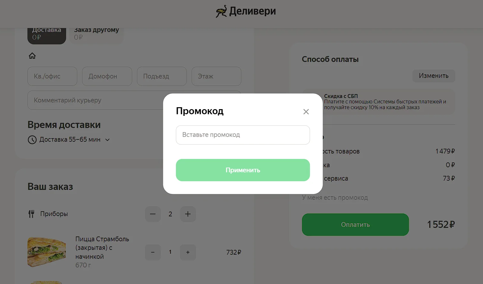Click the delivery time clock icon
The width and height of the screenshot is (483, 284).
pyautogui.click(x=32, y=140)
